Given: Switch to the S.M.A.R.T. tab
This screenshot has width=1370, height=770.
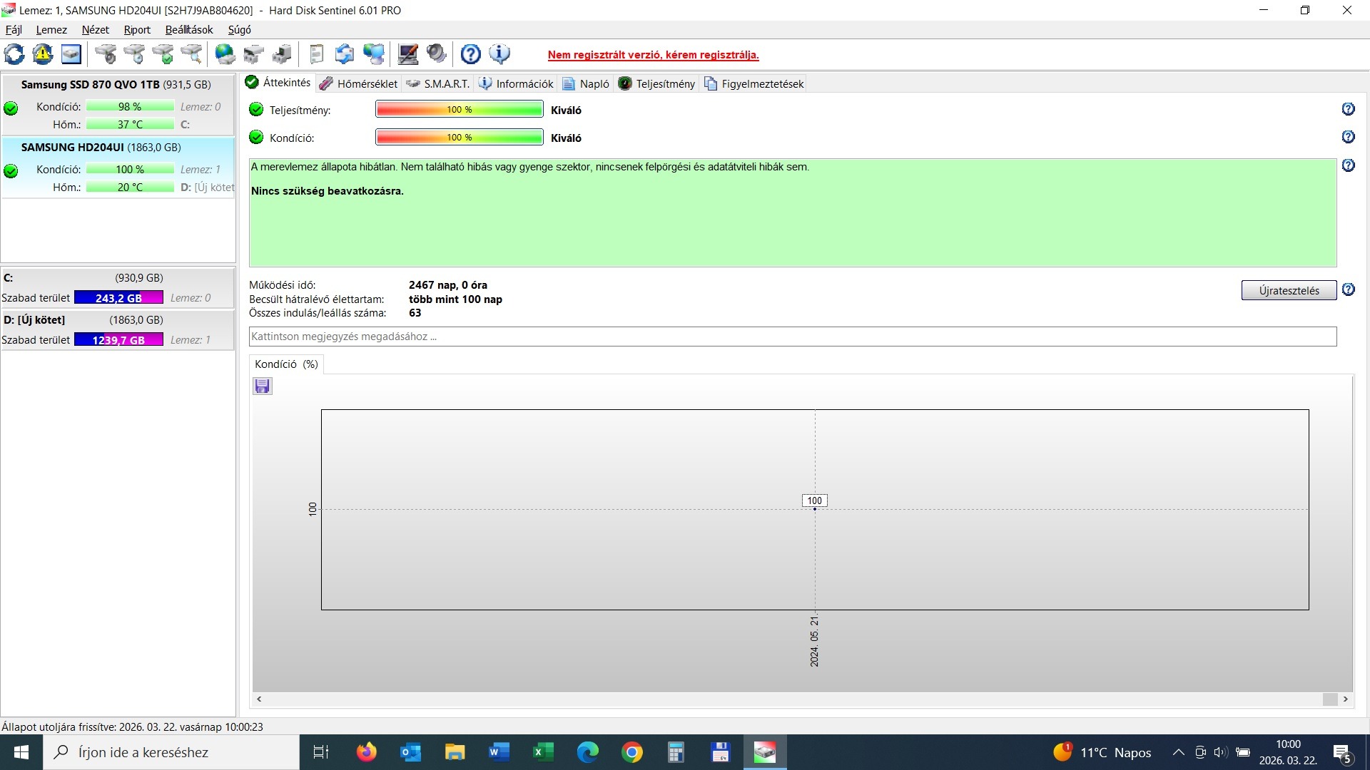Looking at the screenshot, I should [438, 83].
